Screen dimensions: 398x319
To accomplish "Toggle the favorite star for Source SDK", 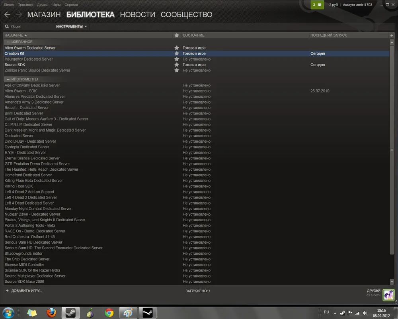I will pyautogui.click(x=177, y=65).
